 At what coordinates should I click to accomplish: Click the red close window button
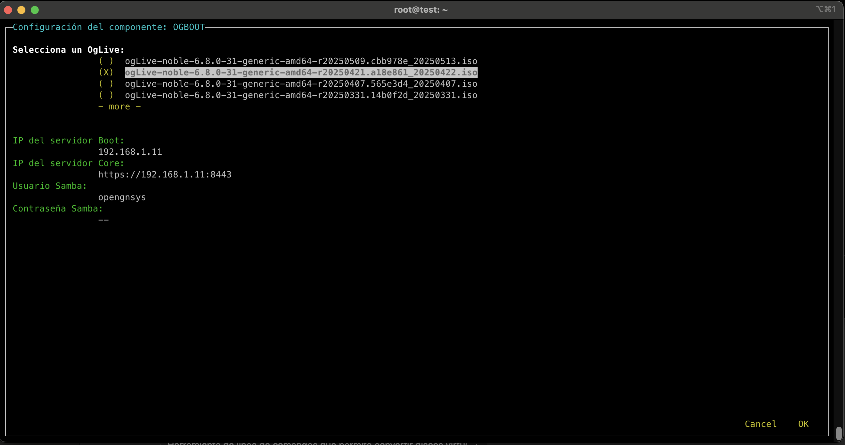click(8, 10)
